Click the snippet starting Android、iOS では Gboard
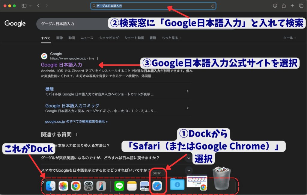 point(117,73)
